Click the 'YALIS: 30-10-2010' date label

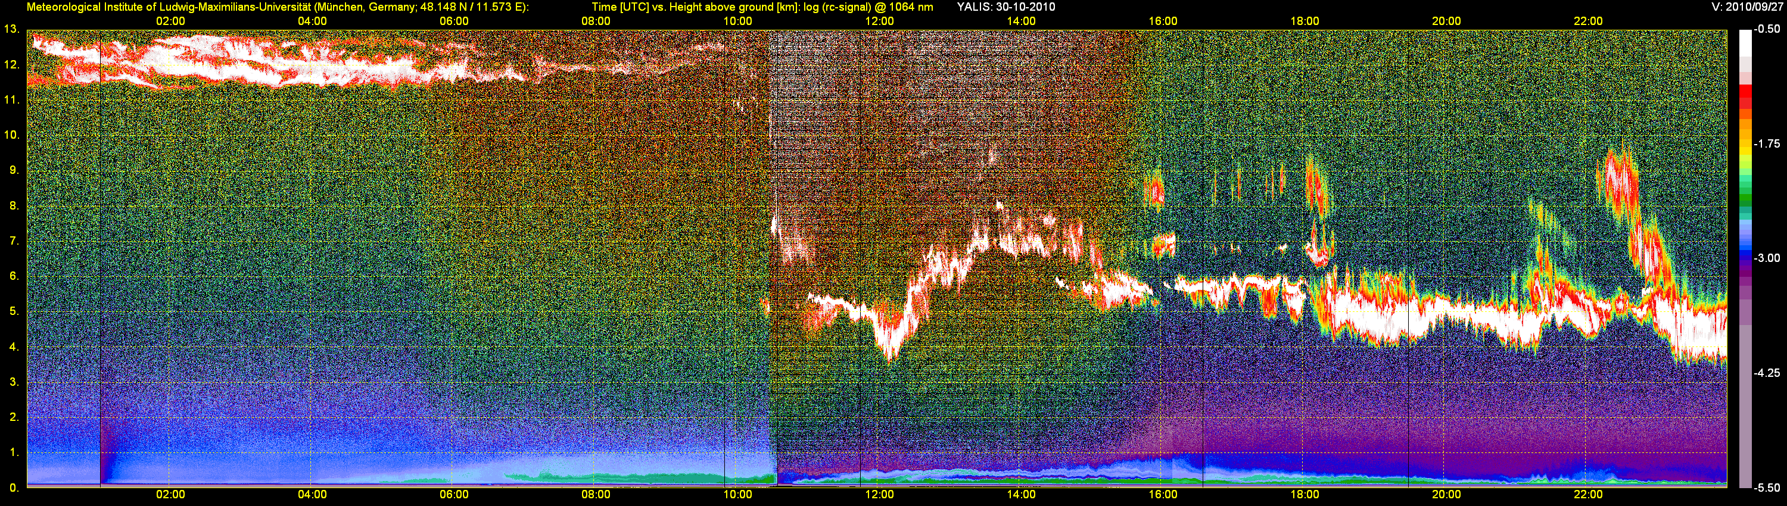coord(1005,7)
